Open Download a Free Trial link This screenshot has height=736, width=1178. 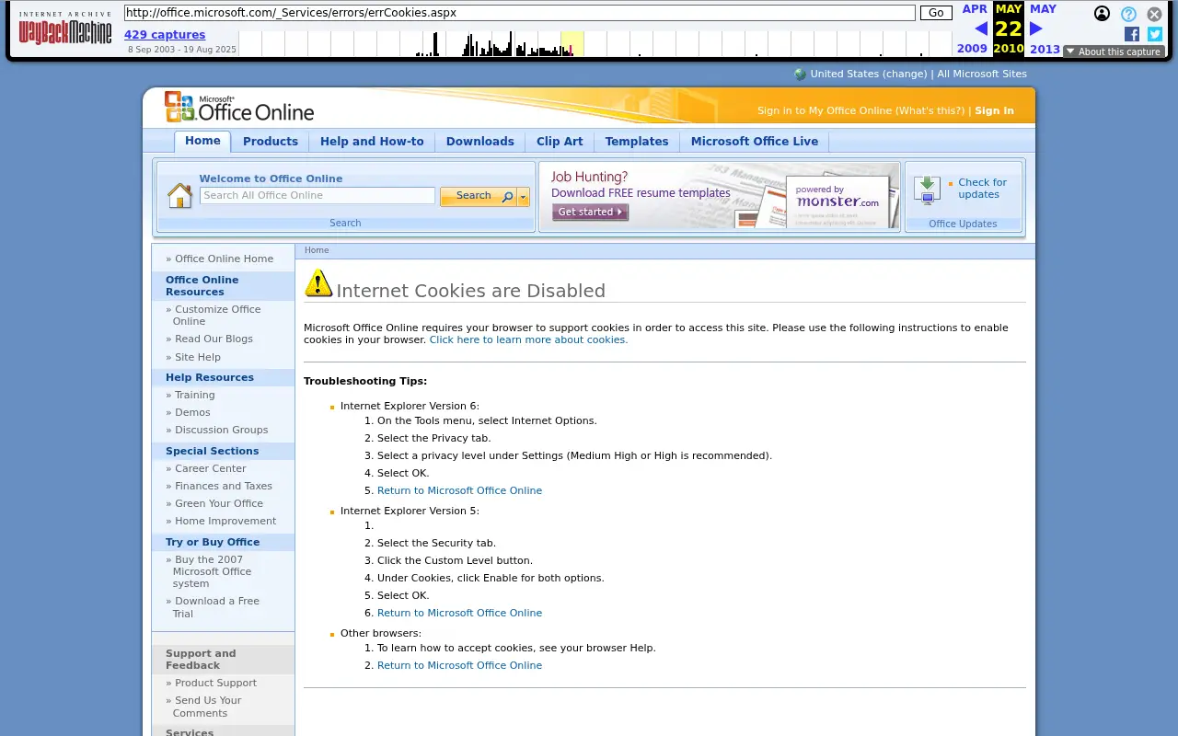pos(217,607)
